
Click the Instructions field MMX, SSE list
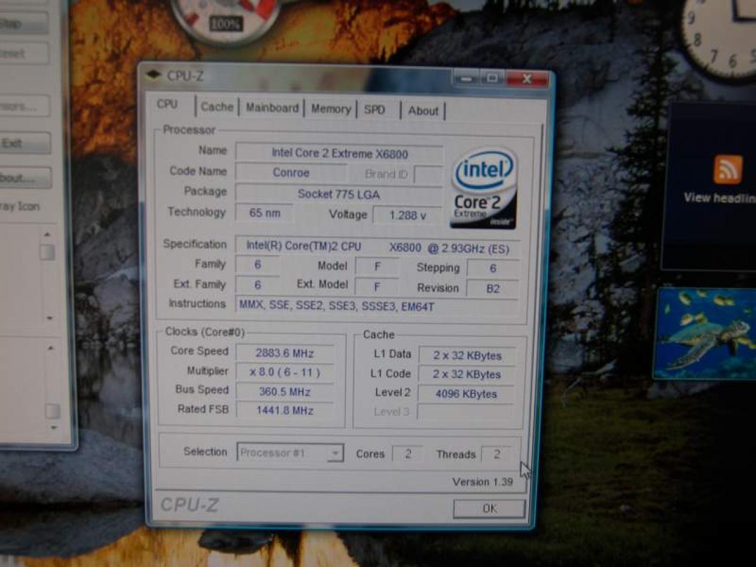tap(377, 306)
